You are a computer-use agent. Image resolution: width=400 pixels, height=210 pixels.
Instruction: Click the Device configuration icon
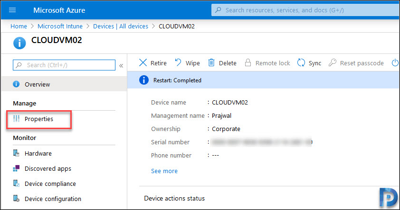click(16, 199)
